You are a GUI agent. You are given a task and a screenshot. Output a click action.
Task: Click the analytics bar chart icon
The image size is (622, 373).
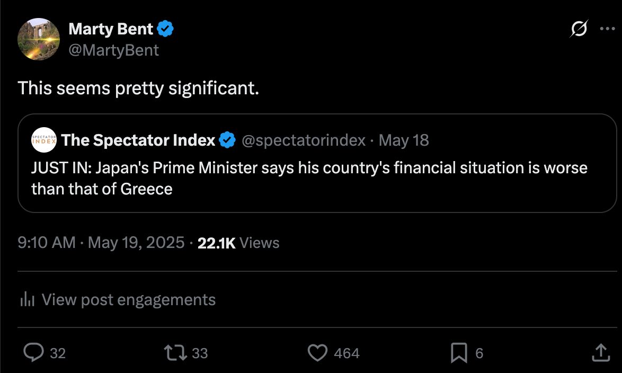[x=27, y=300]
